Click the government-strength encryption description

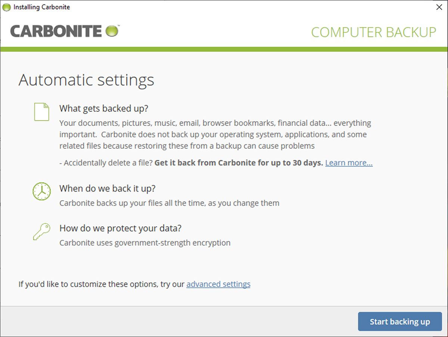(x=144, y=242)
